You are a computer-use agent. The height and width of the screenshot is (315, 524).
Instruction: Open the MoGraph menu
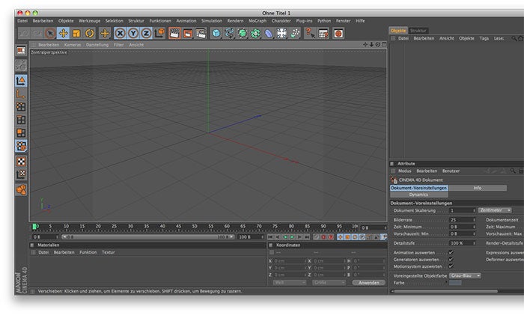point(258,21)
